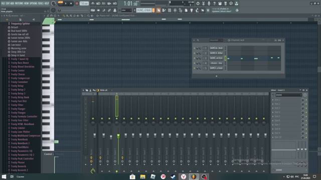321x180 pixels.
Task: Select 'Fruity Parametric EQ 2' in browser
Action: click(x=23, y=155)
